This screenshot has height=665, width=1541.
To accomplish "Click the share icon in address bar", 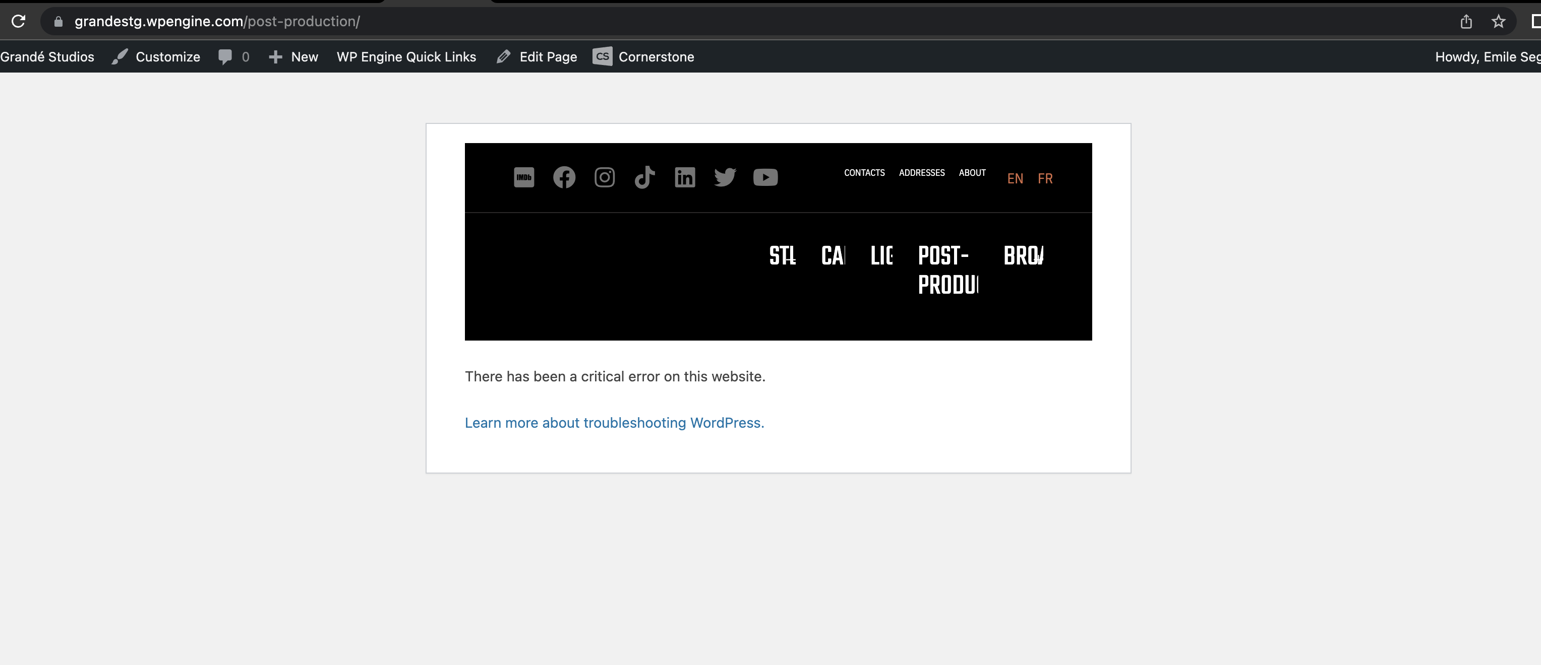I will (1466, 22).
